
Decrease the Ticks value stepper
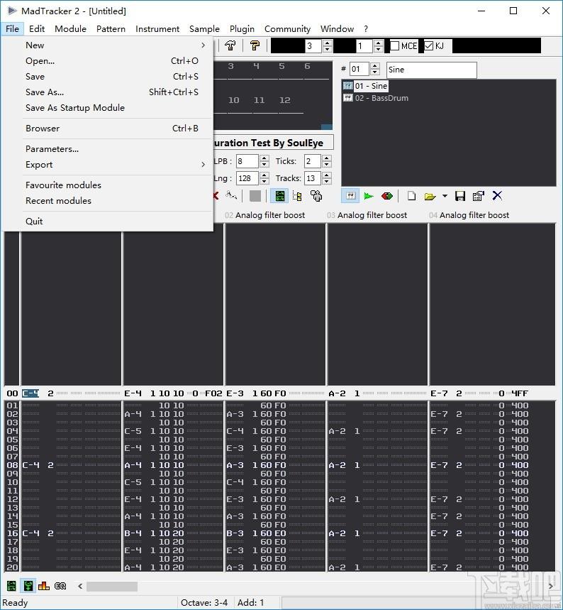(x=327, y=165)
